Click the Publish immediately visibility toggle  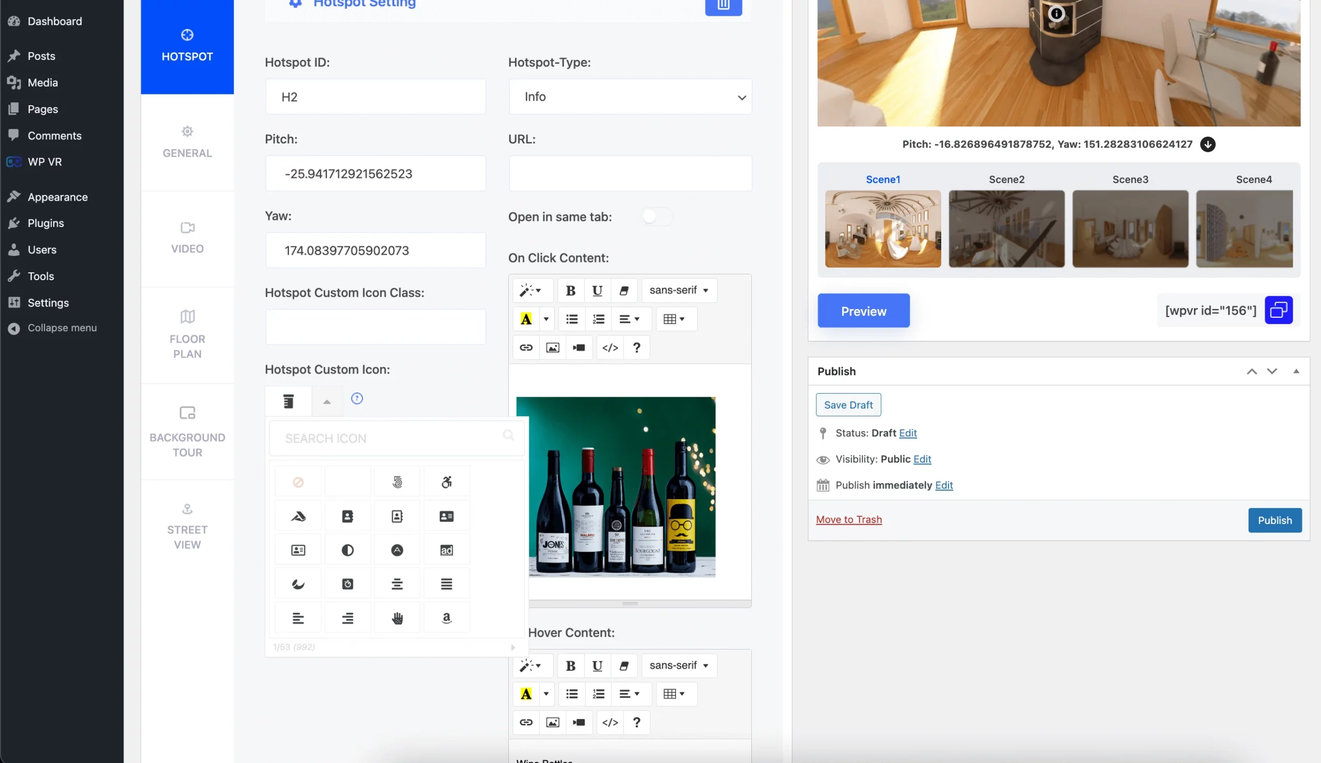[943, 484]
